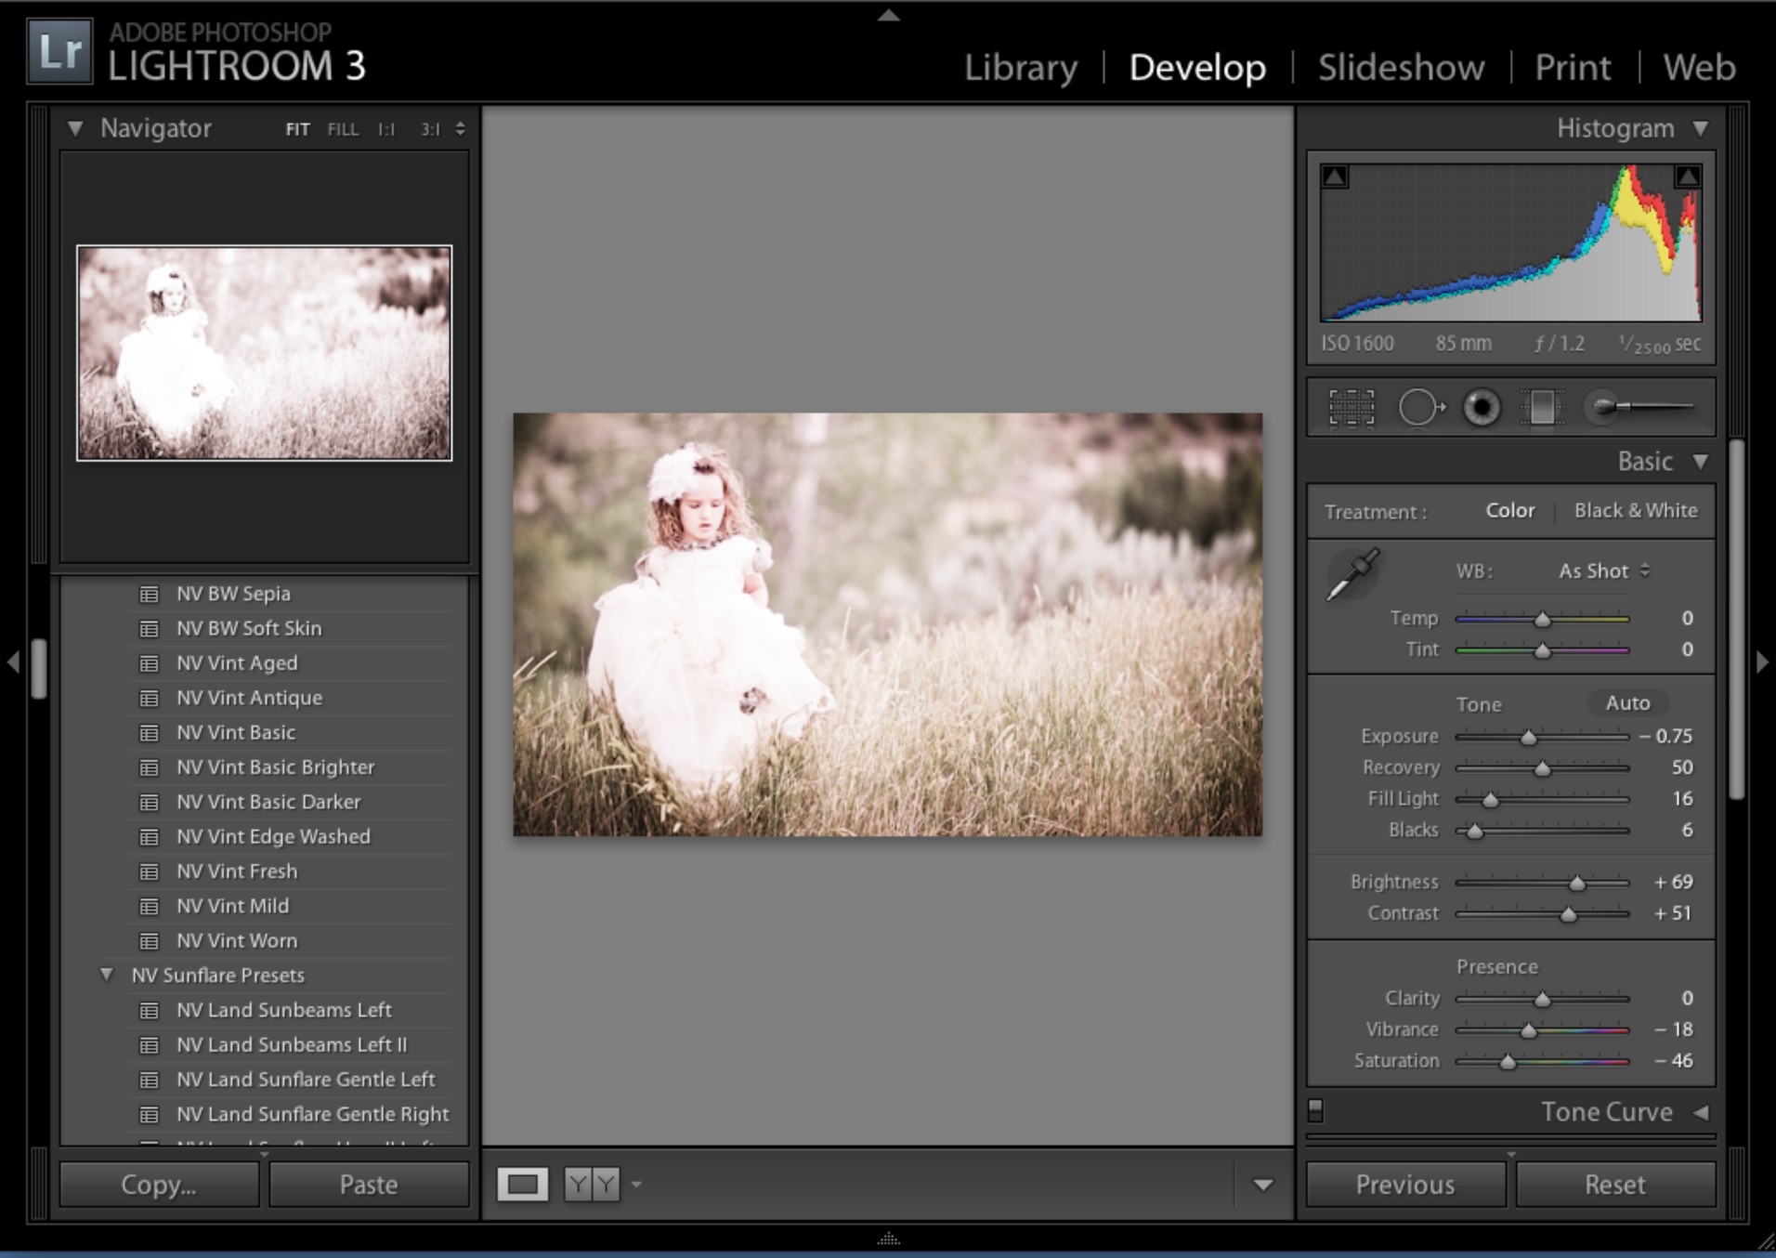The height and width of the screenshot is (1258, 1776).
Task: Select the Crop Overlay tool
Action: 1351,407
